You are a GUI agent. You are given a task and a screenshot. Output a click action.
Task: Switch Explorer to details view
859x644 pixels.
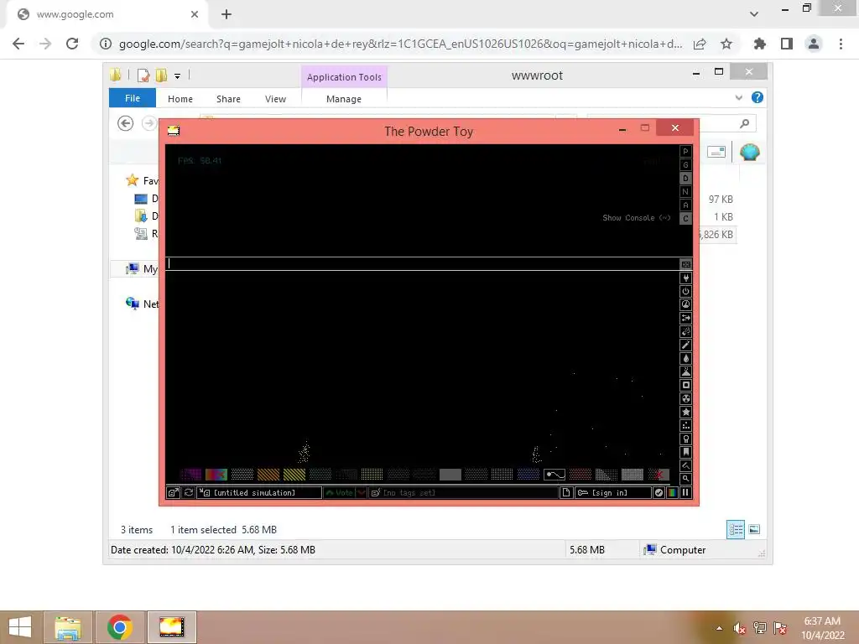(x=736, y=529)
